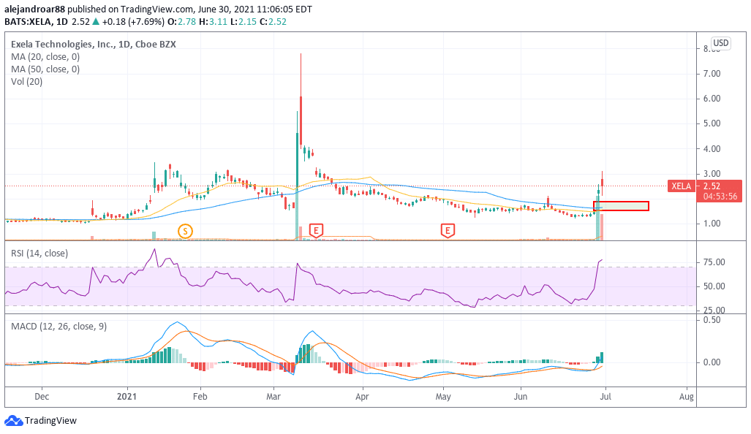Click the Jul label on time axis
Viewport: 751px width, 434px height.
point(605,397)
